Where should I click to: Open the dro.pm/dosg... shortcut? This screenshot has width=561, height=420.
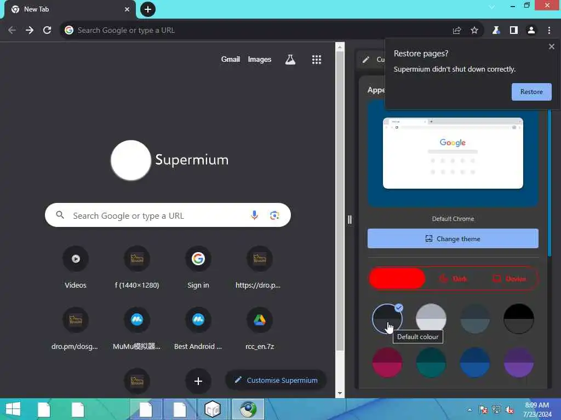[x=76, y=329]
